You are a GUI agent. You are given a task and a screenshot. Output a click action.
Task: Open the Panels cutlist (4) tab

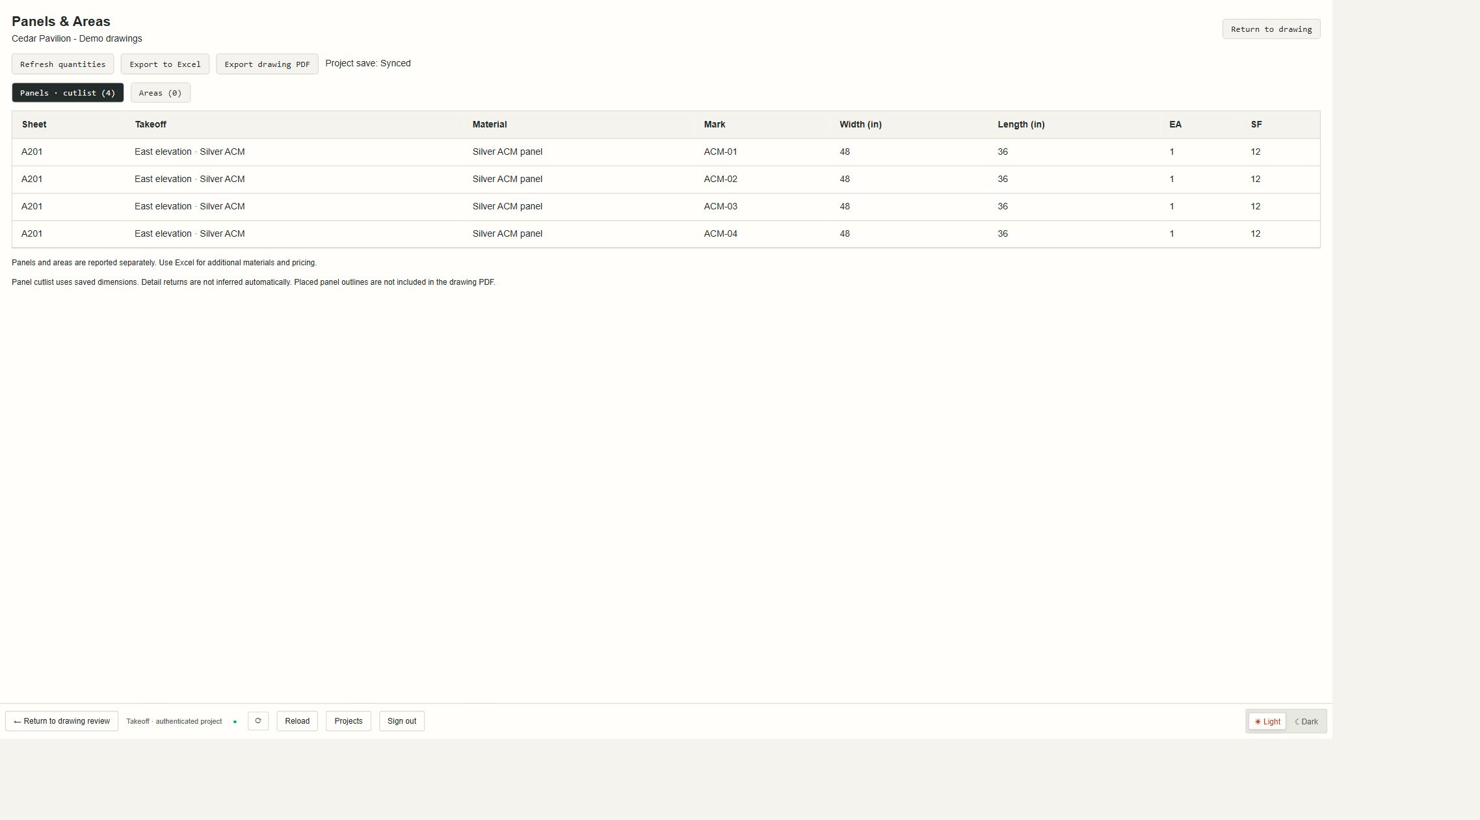click(68, 92)
